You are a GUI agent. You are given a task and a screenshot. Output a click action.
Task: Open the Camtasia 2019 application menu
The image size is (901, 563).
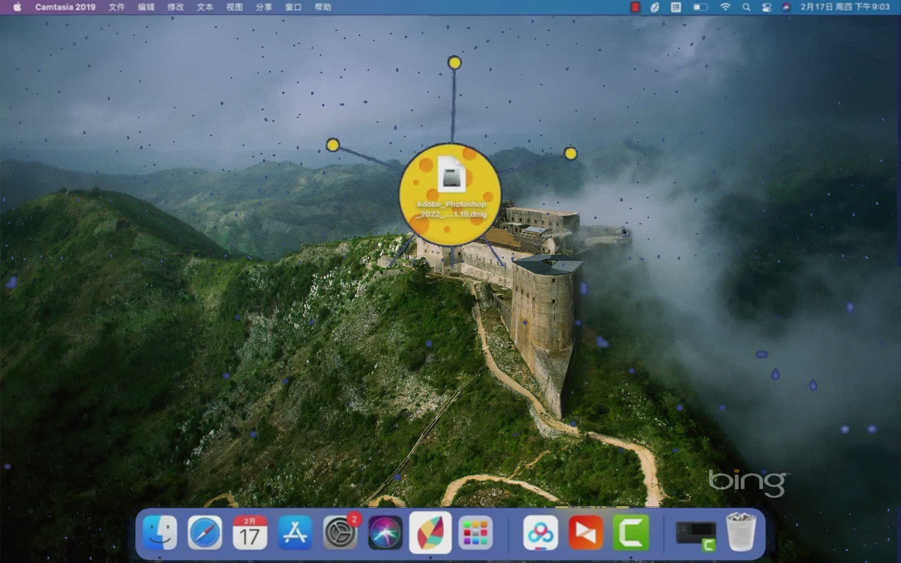coord(65,7)
